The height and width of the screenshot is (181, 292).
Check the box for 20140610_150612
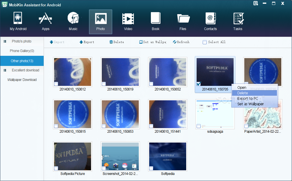pyautogui.click(x=56, y=84)
